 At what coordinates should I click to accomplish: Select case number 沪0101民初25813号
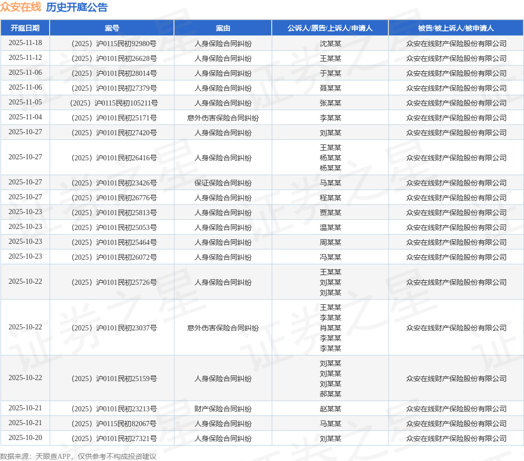point(126,213)
